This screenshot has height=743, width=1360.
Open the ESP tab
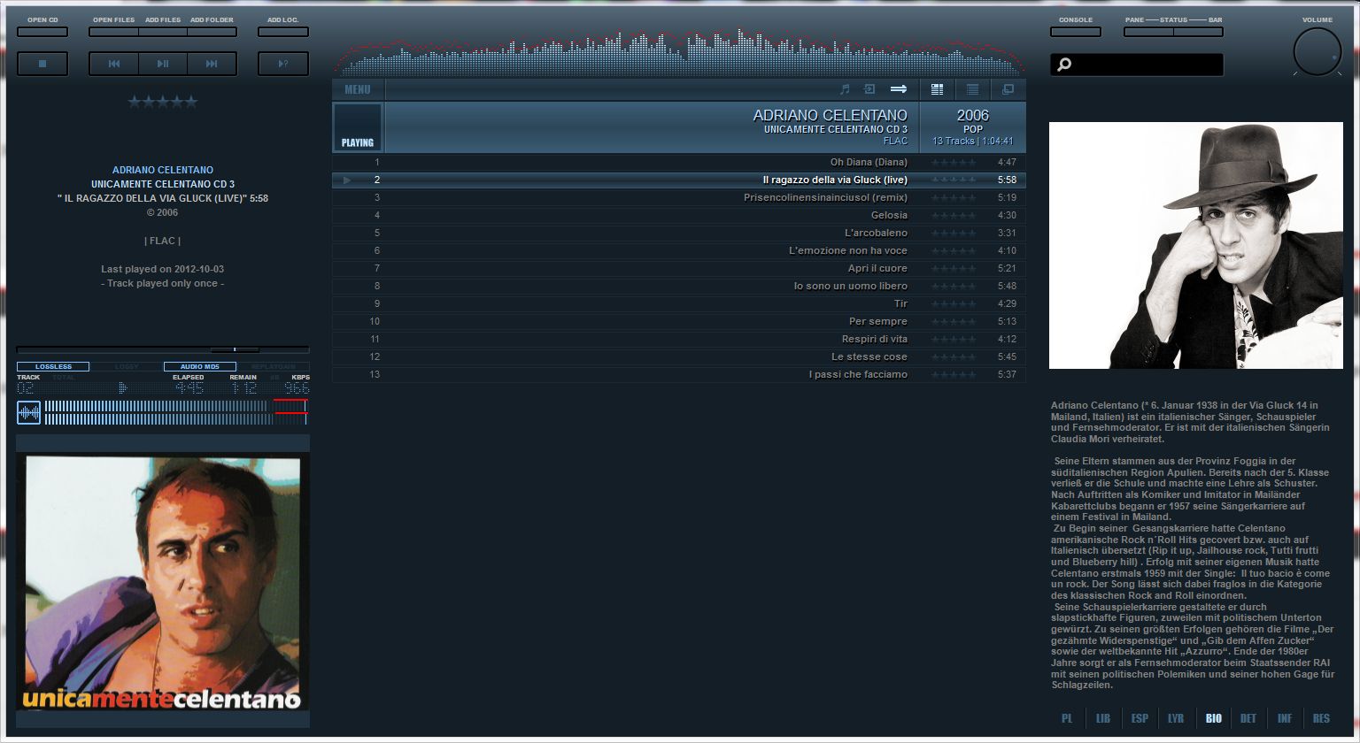coord(1140,718)
